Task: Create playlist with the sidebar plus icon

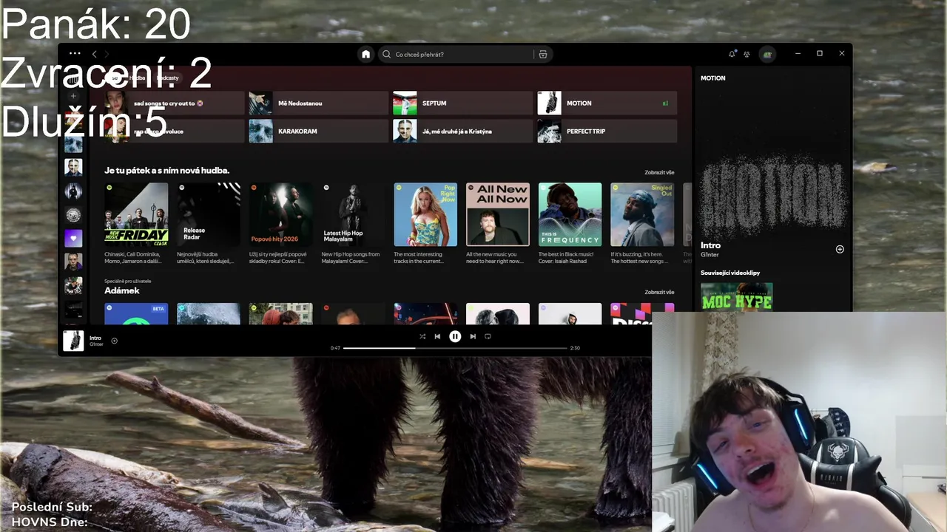Action: [73, 96]
